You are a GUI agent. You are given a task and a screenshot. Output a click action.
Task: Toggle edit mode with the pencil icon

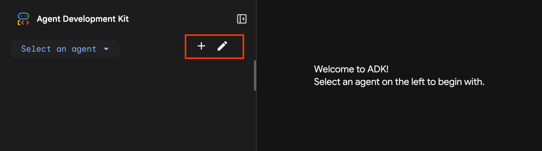click(223, 46)
